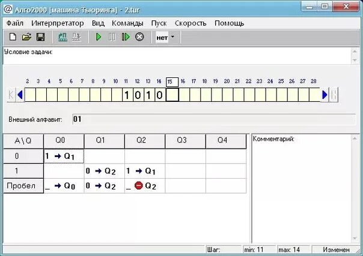Select the Q0 cell for symbol 0
The width and height of the screenshot is (363, 256).
pyautogui.click(x=64, y=156)
